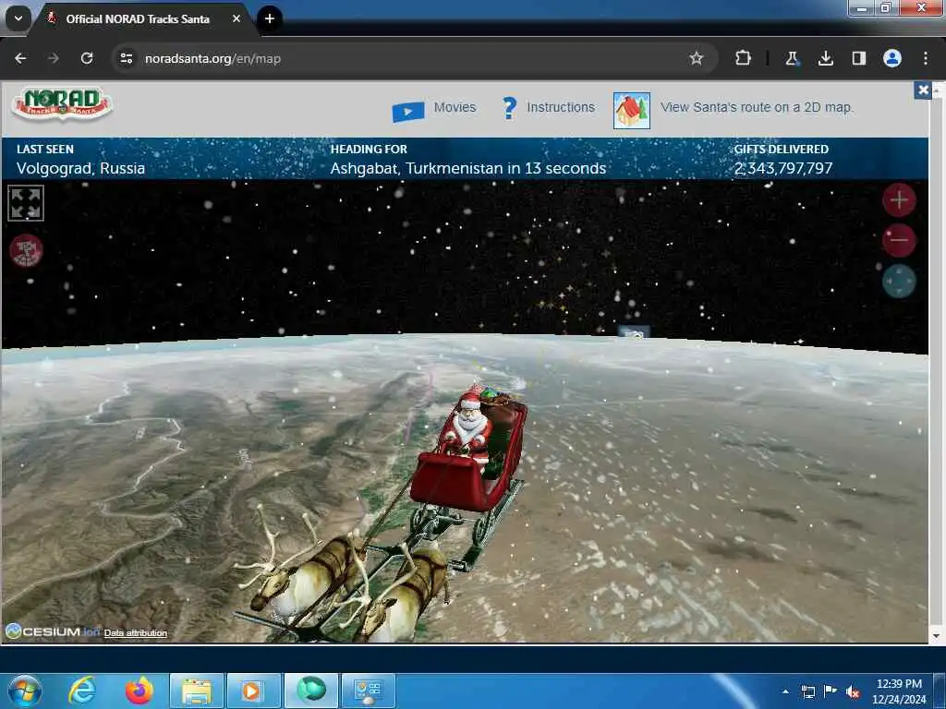This screenshot has height=709, width=946.
Task: Toggle fullscreen view of the map
Action: pyautogui.click(x=26, y=203)
